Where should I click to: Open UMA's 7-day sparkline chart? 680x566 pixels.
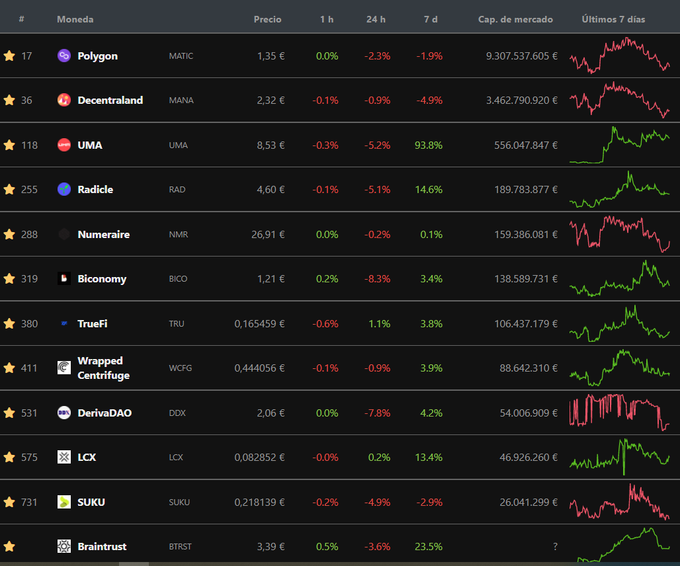[619, 145]
